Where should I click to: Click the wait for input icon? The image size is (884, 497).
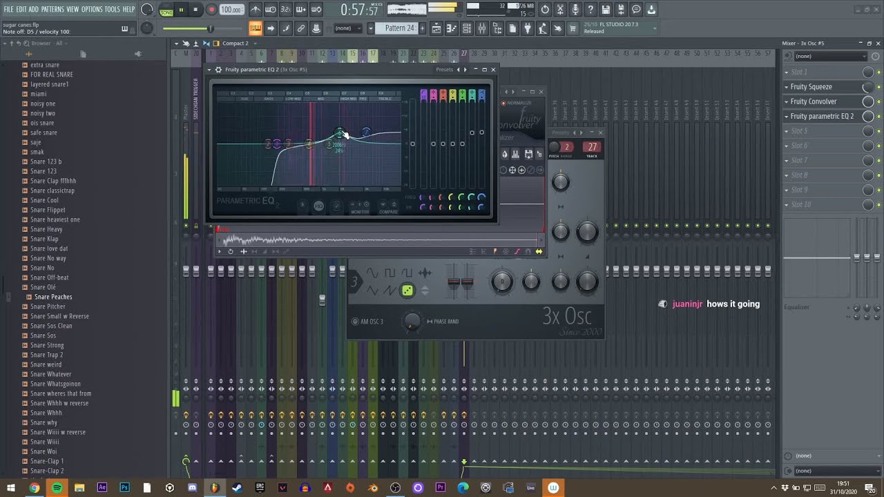coord(271,10)
